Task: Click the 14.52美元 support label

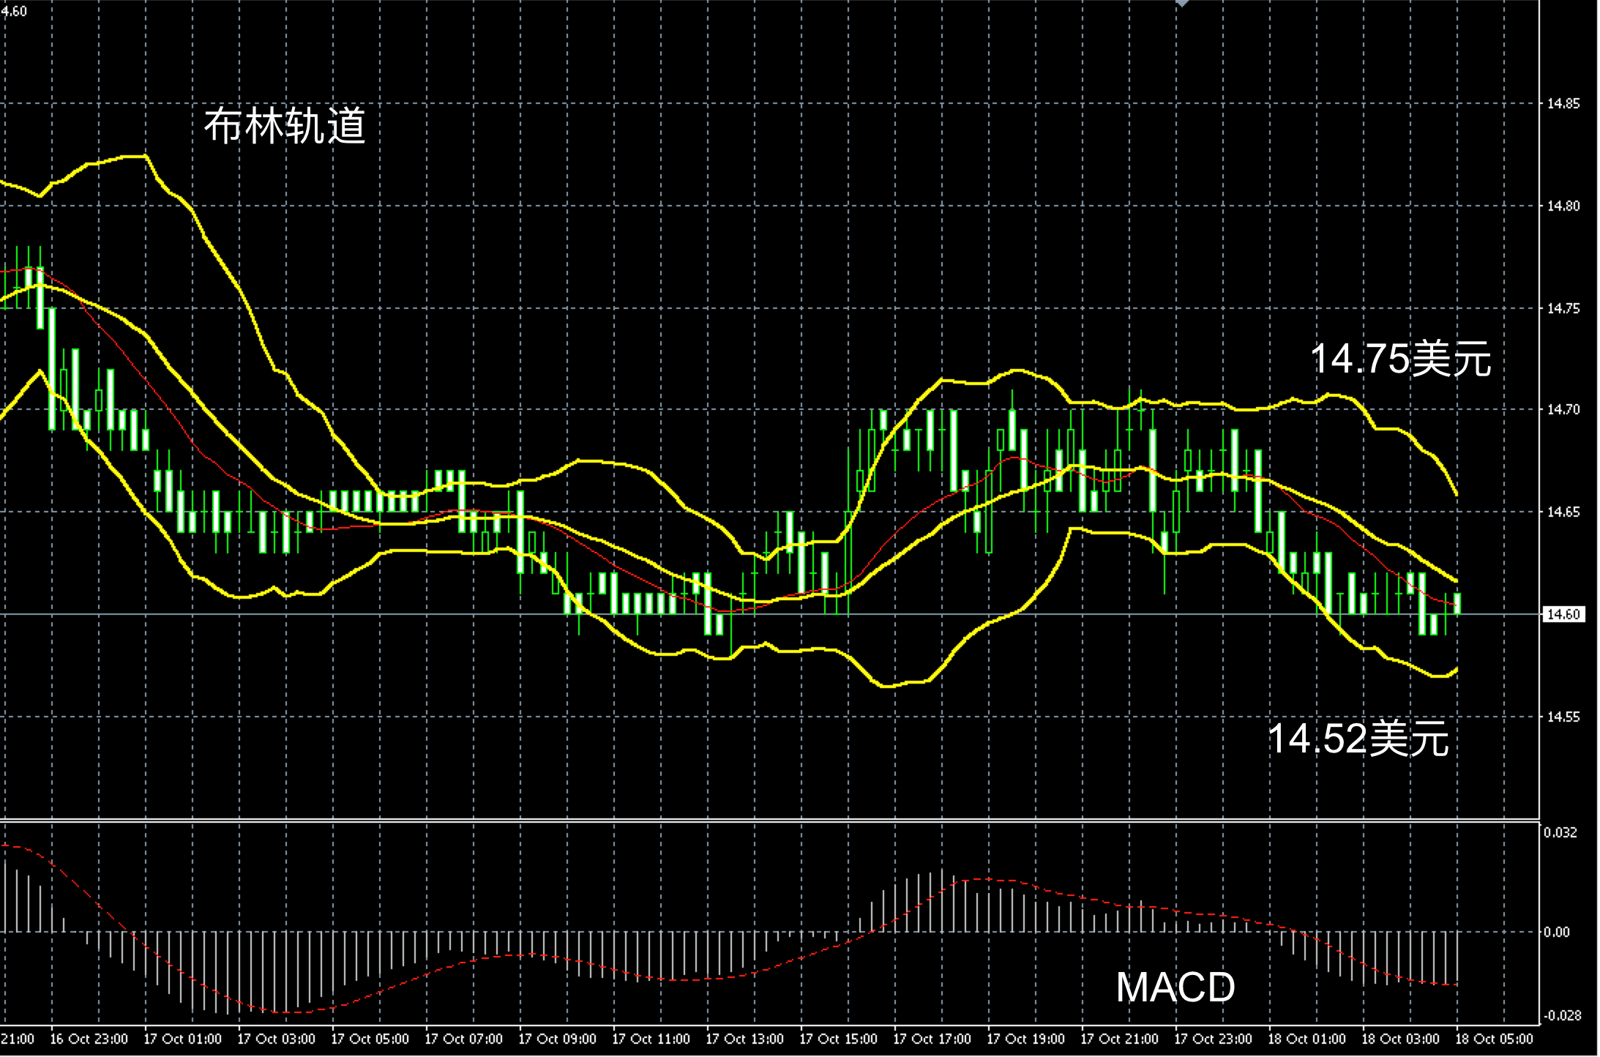Action: click(x=1358, y=738)
